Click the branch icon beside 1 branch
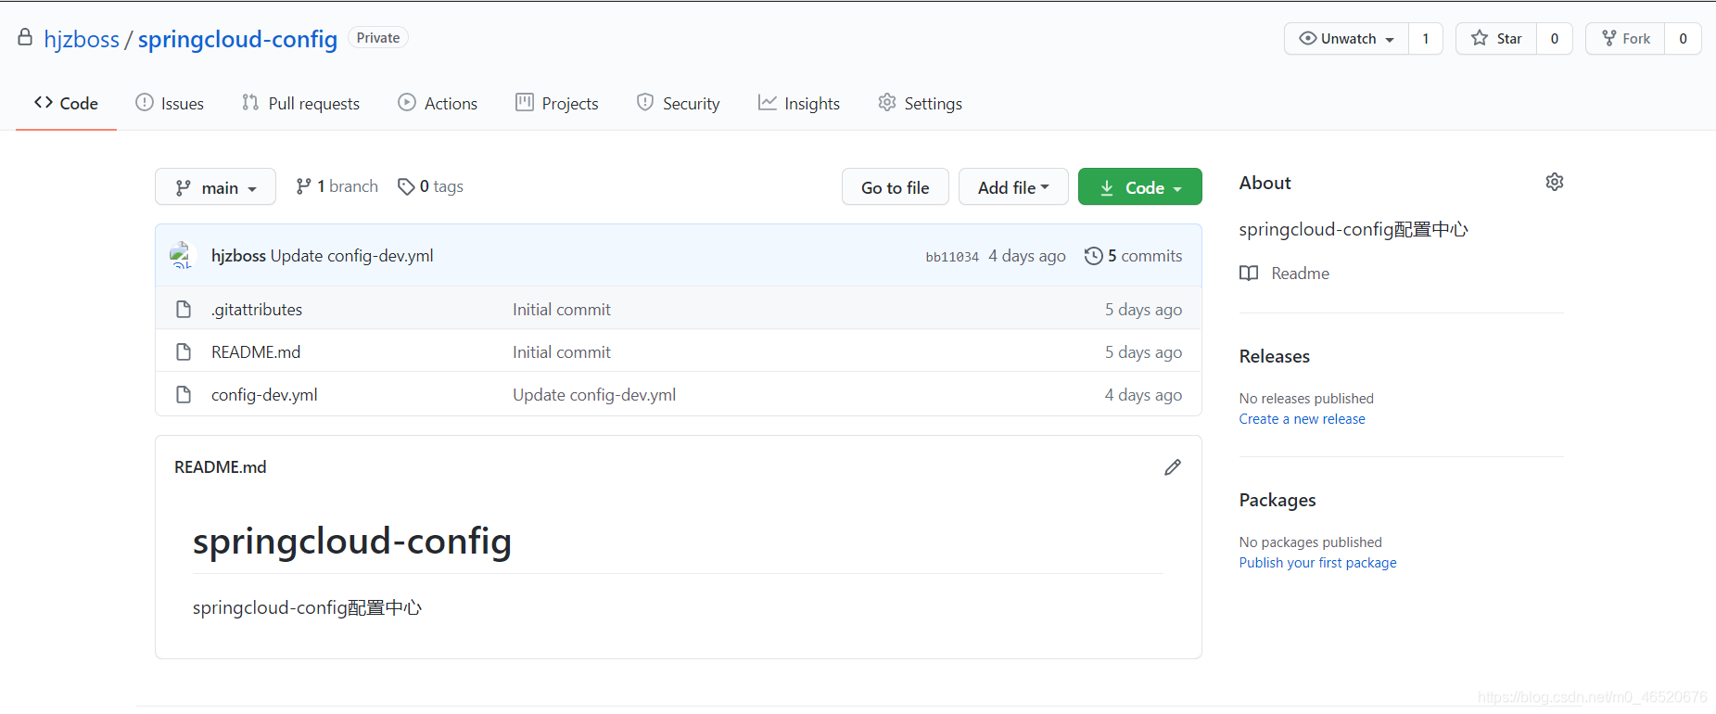 point(303,186)
